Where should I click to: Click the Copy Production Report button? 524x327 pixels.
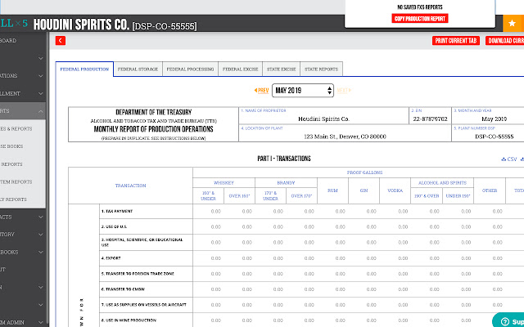tap(420, 19)
